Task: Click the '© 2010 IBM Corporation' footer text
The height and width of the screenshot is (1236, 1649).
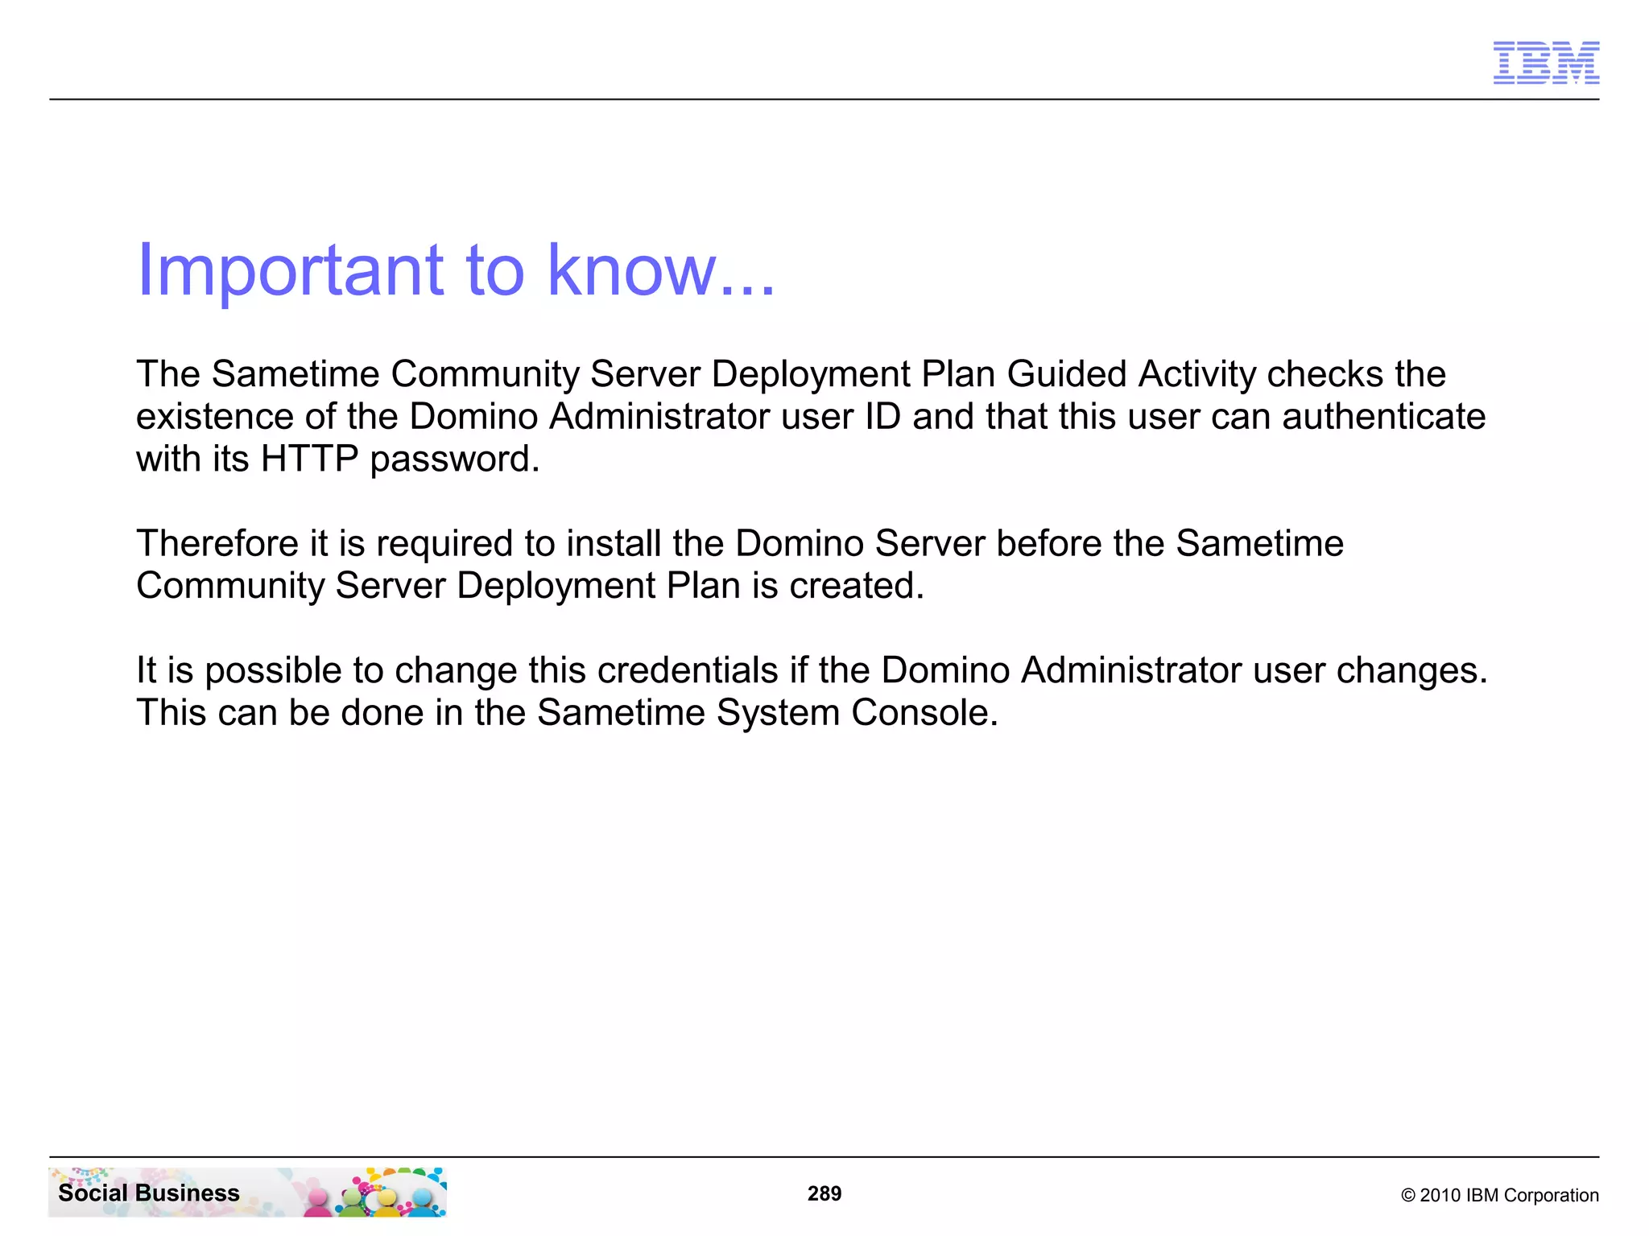Action: pos(1500,1195)
